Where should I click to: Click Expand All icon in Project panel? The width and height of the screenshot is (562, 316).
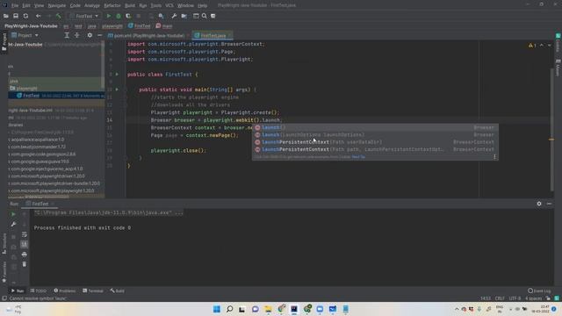(x=67, y=35)
